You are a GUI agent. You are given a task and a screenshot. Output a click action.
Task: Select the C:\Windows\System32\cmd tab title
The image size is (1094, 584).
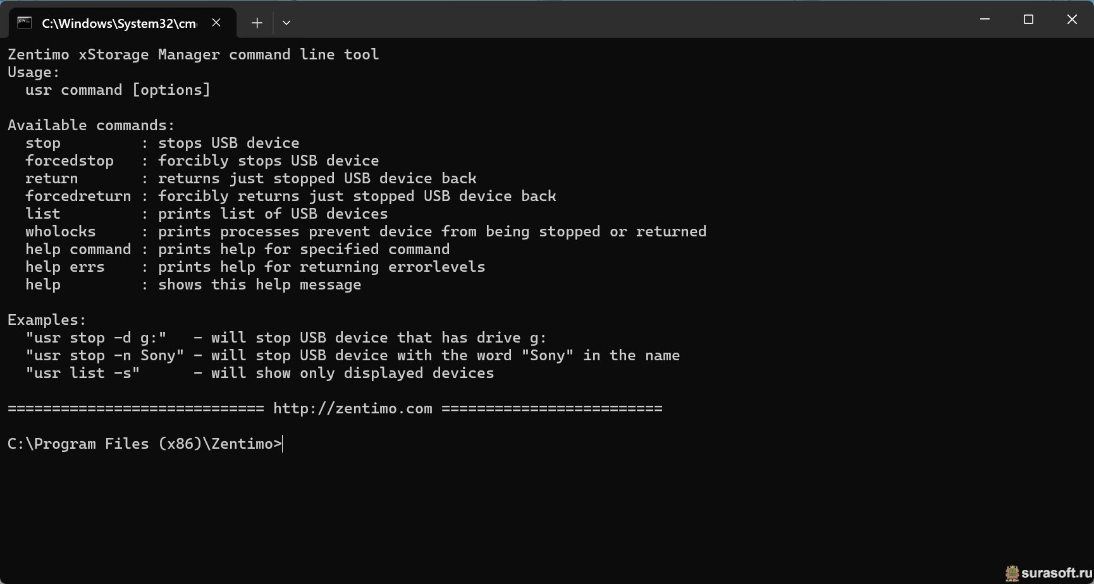pos(119,23)
